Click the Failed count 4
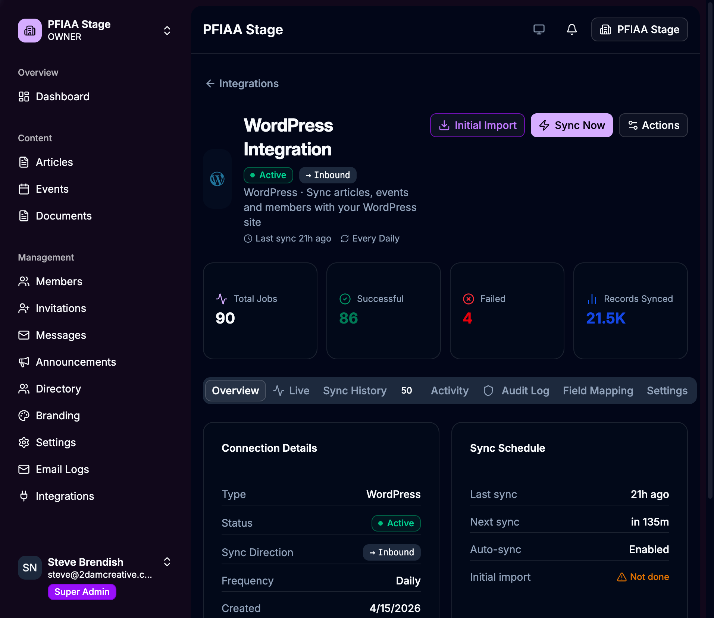 467,318
